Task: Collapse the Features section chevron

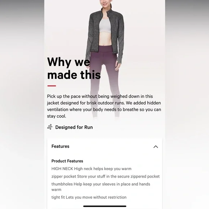Action: click(x=156, y=147)
